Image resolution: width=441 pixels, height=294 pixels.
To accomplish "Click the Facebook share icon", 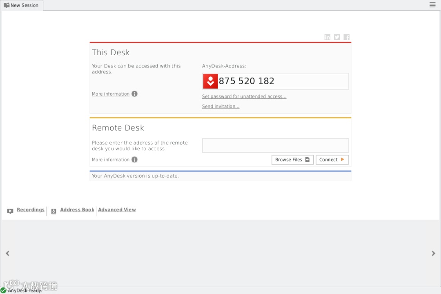I will coord(347,37).
